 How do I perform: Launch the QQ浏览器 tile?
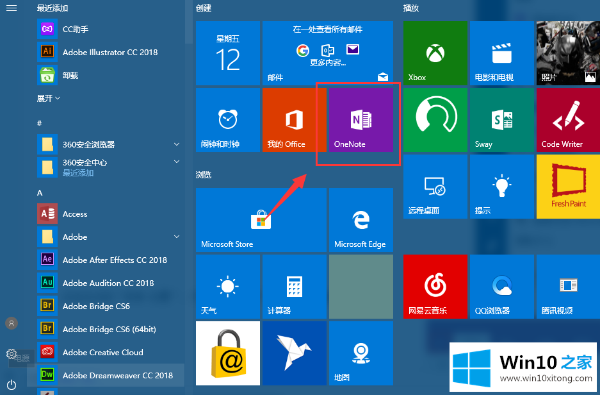click(x=501, y=287)
